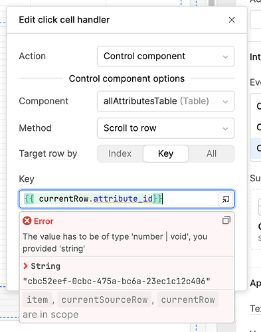Click the Target row by label
This screenshot has height=332, width=261.
[x=48, y=153]
